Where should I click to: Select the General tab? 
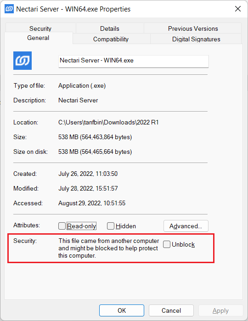pyautogui.click(x=38, y=38)
